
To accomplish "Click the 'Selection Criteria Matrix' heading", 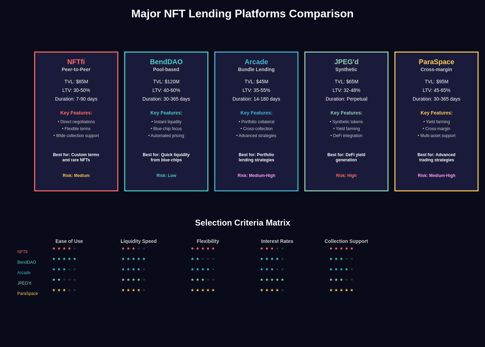I will pyautogui.click(x=242, y=223).
